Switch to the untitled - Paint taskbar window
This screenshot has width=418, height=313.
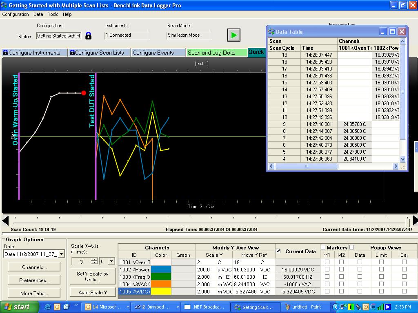(306, 307)
